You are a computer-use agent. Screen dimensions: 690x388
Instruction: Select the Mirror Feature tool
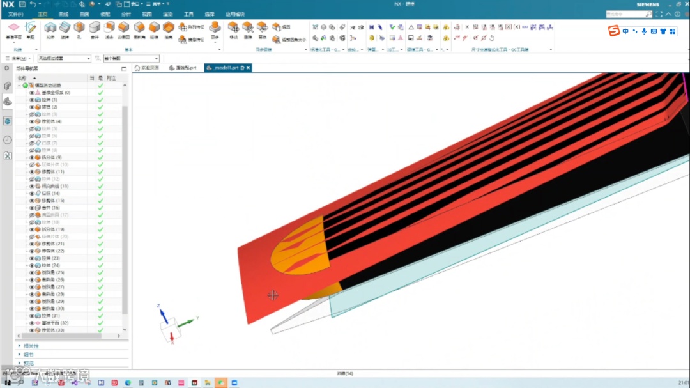pos(192,40)
